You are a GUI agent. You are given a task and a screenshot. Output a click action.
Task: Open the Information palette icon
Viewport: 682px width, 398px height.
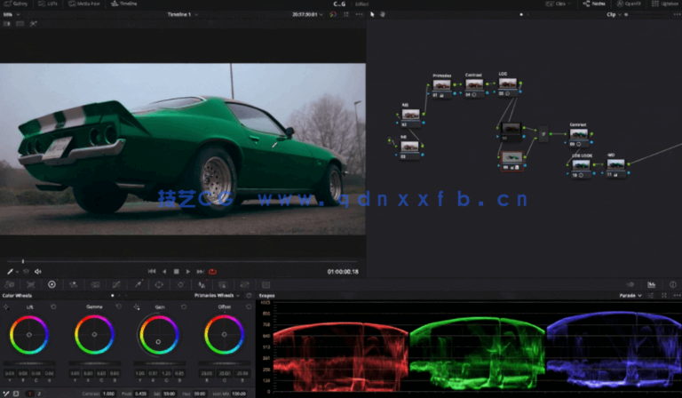tap(673, 285)
